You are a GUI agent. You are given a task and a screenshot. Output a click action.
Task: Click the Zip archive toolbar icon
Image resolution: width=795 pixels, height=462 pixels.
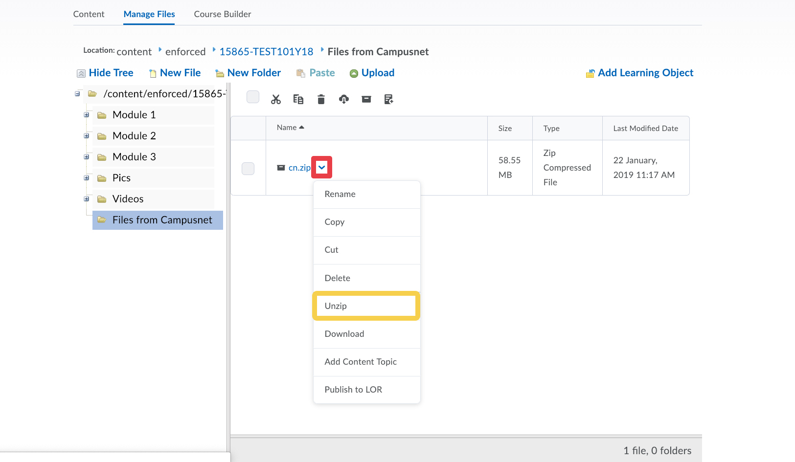click(366, 100)
